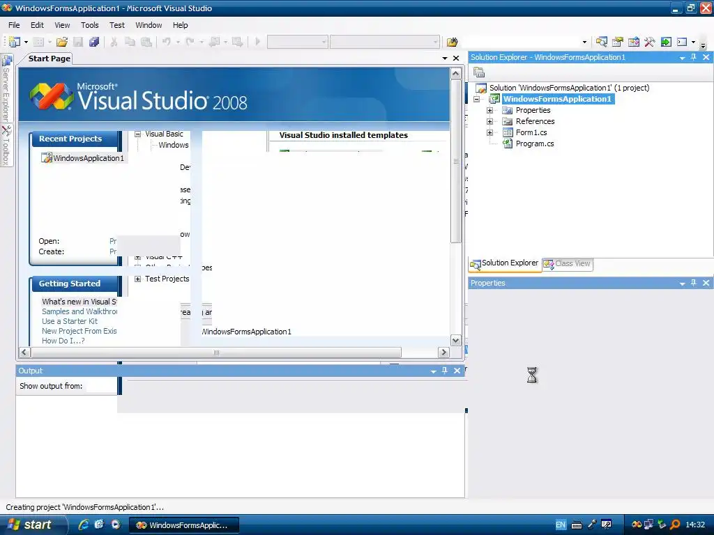
Task: Click New Project From Existing Code link
Action: [79, 331]
